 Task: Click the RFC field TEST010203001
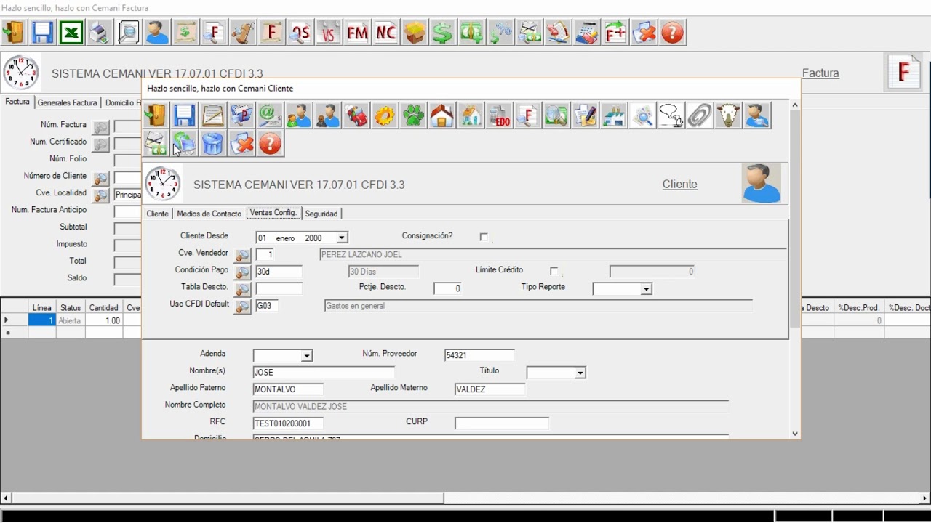tap(288, 423)
